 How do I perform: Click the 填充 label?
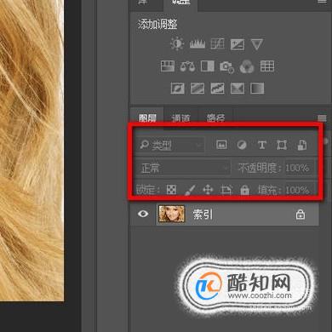point(269,190)
